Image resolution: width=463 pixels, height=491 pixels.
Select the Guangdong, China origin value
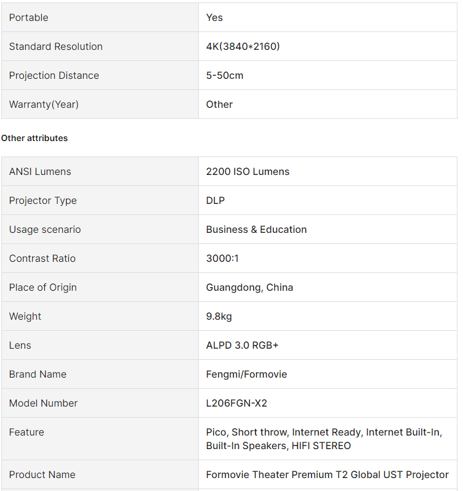click(x=249, y=287)
